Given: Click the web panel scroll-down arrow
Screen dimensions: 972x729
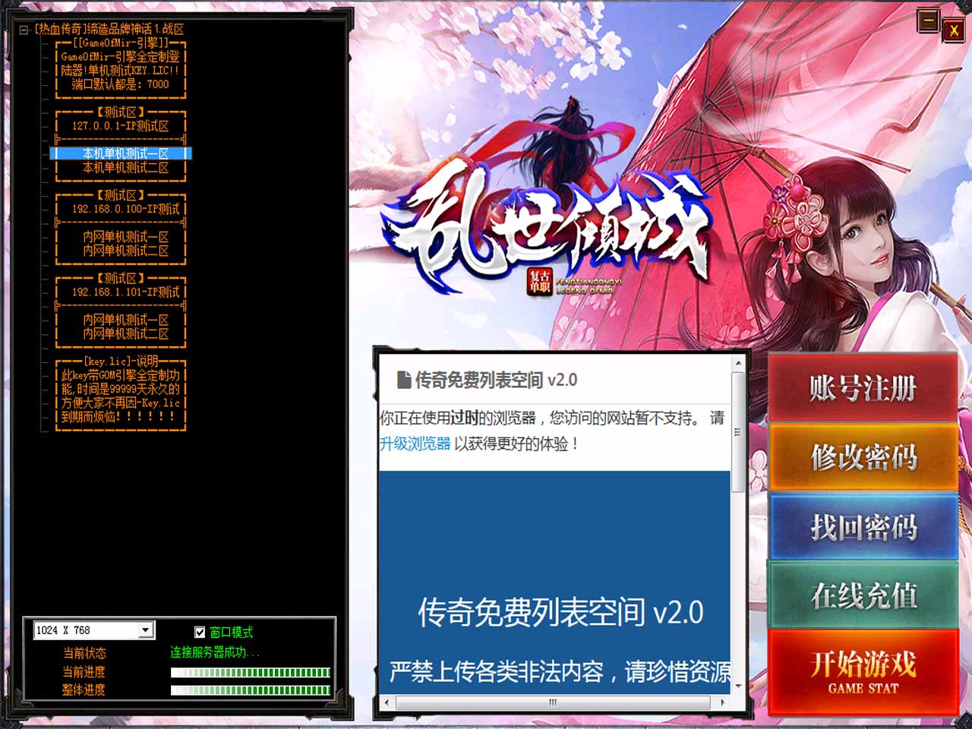Looking at the screenshot, I should pos(737,686).
